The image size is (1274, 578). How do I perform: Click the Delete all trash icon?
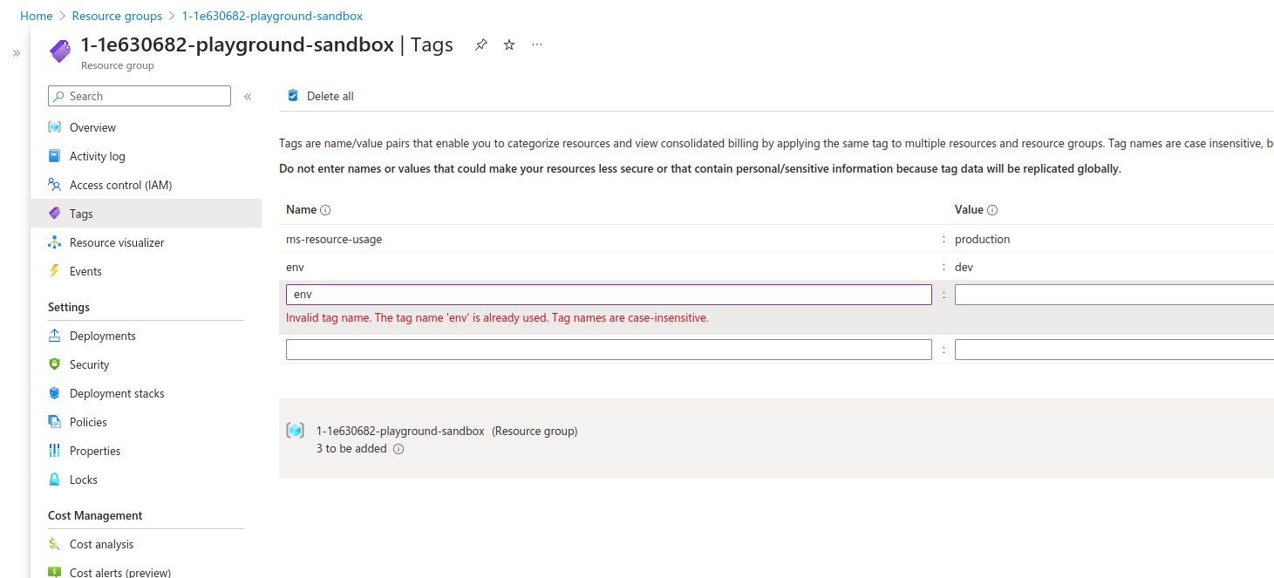tap(293, 96)
